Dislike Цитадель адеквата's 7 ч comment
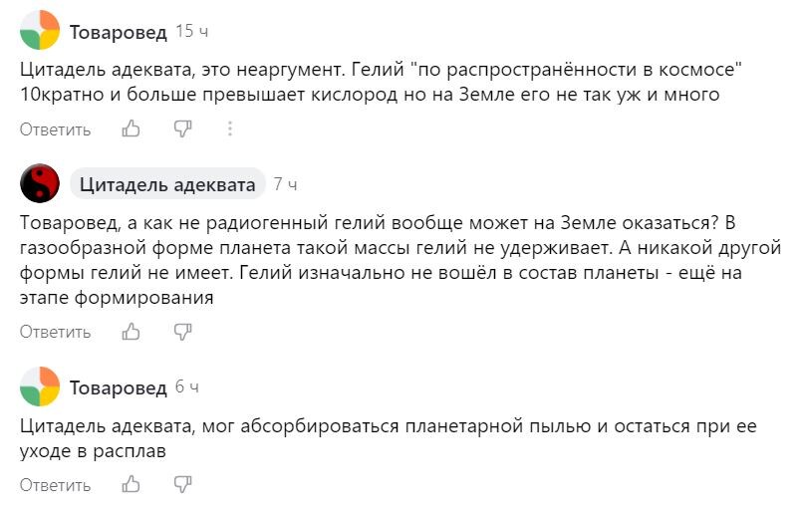 click(182, 332)
